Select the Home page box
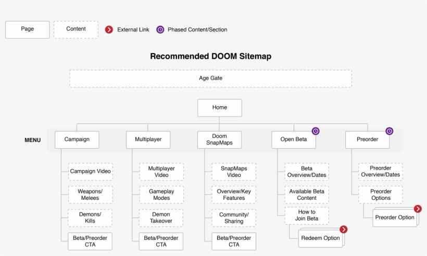 point(220,108)
